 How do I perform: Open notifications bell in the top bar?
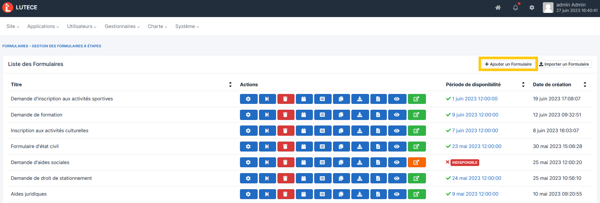pos(515,8)
